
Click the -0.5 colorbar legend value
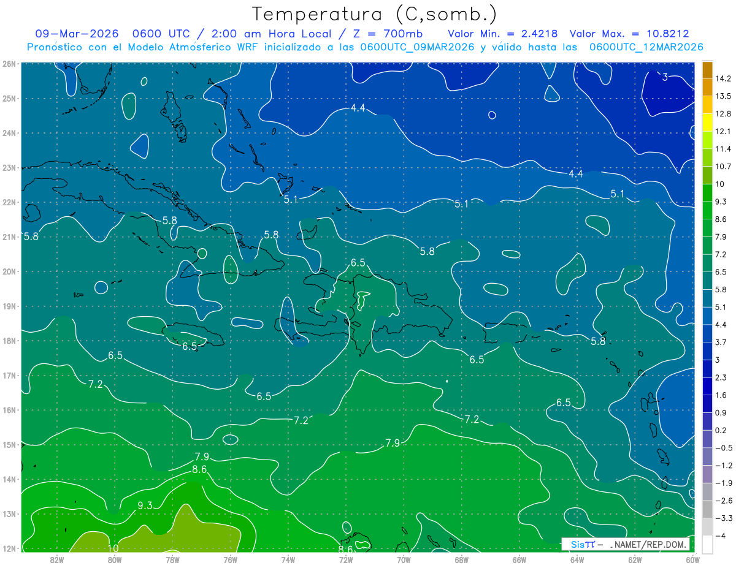[724, 448]
